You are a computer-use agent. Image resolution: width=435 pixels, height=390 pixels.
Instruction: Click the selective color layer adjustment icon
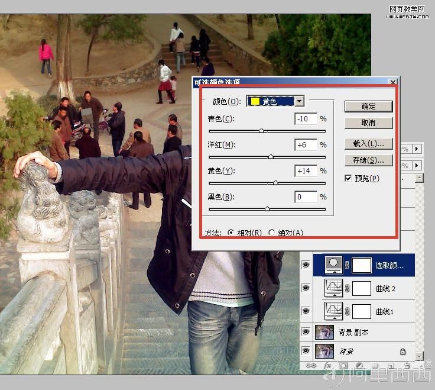[333, 265]
